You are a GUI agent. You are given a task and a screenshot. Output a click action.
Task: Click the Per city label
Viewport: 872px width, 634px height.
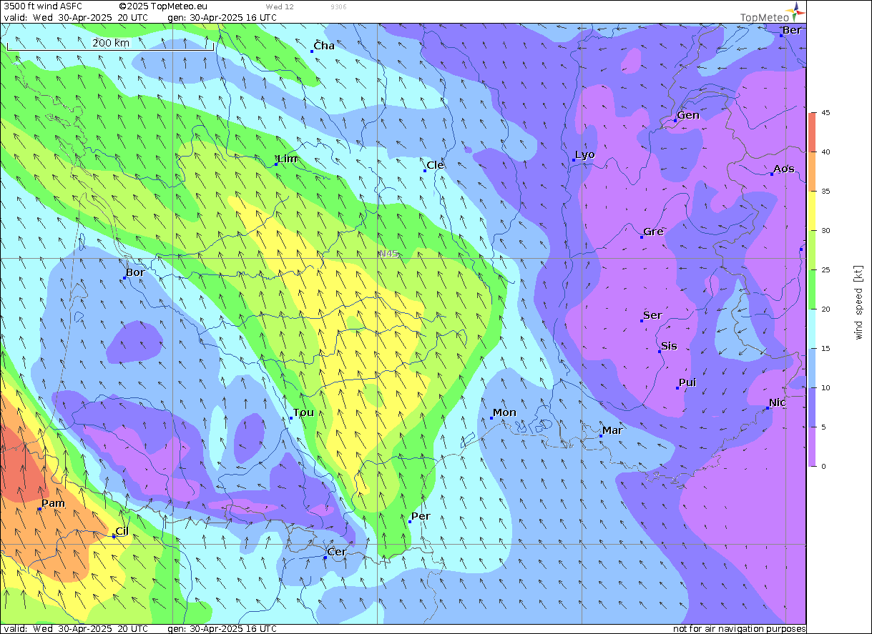[421, 516]
